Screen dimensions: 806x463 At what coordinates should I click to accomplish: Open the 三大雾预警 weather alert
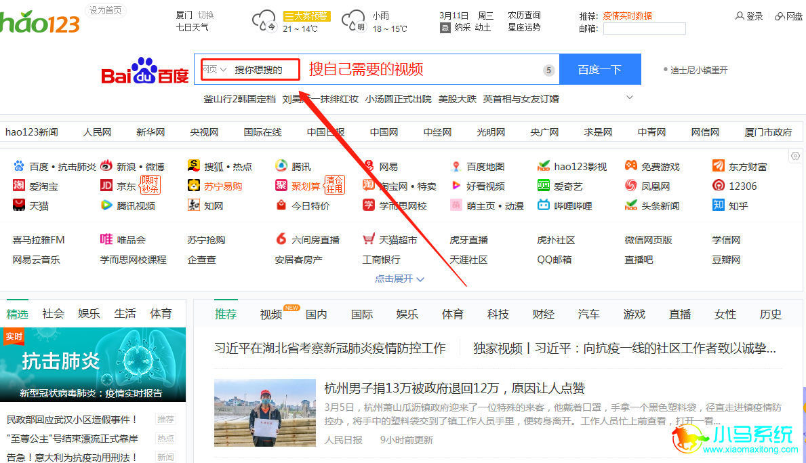click(307, 16)
